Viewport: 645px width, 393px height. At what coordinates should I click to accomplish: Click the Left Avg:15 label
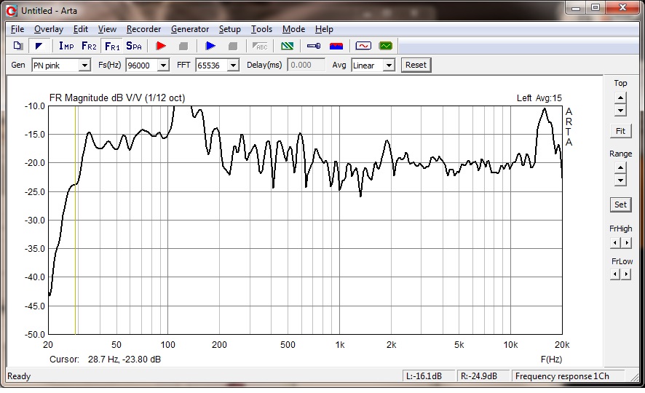click(x=539, y=98)
